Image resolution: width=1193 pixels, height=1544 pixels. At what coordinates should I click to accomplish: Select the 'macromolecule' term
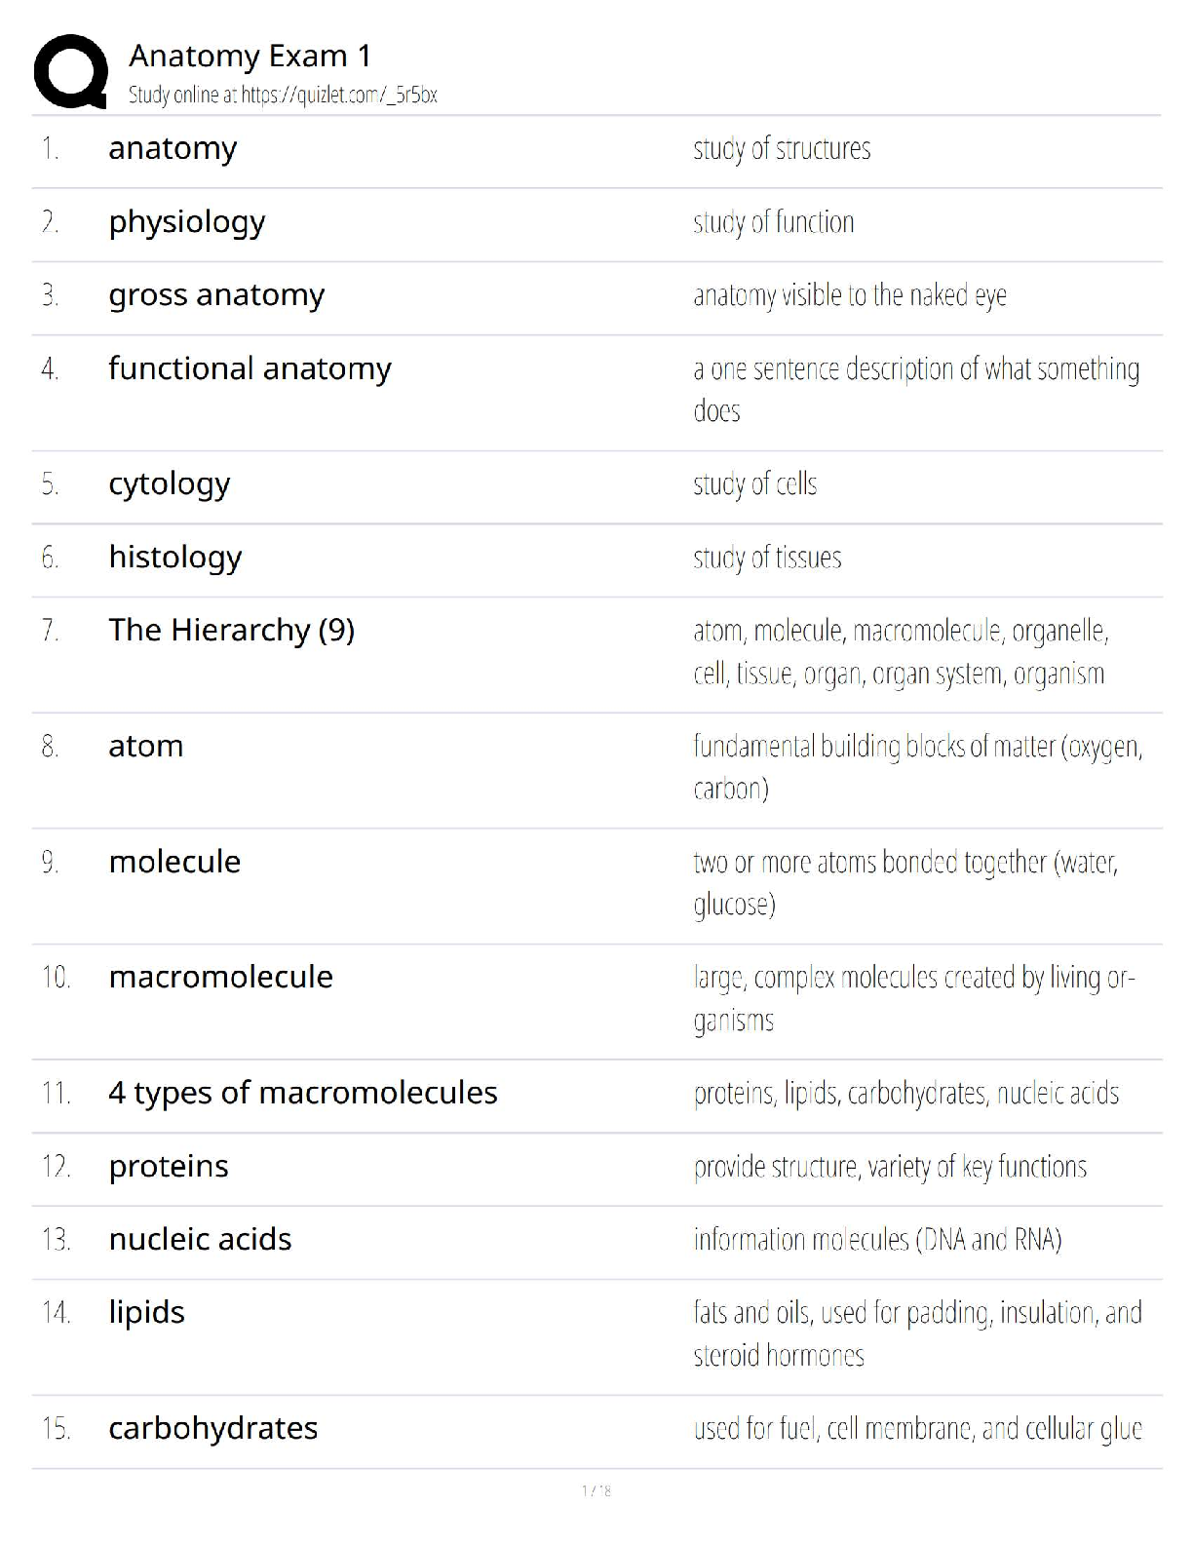point(220,977)
